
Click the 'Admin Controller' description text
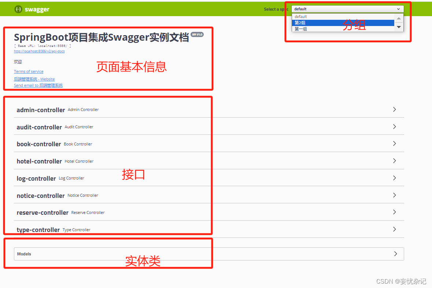point(83,110)
